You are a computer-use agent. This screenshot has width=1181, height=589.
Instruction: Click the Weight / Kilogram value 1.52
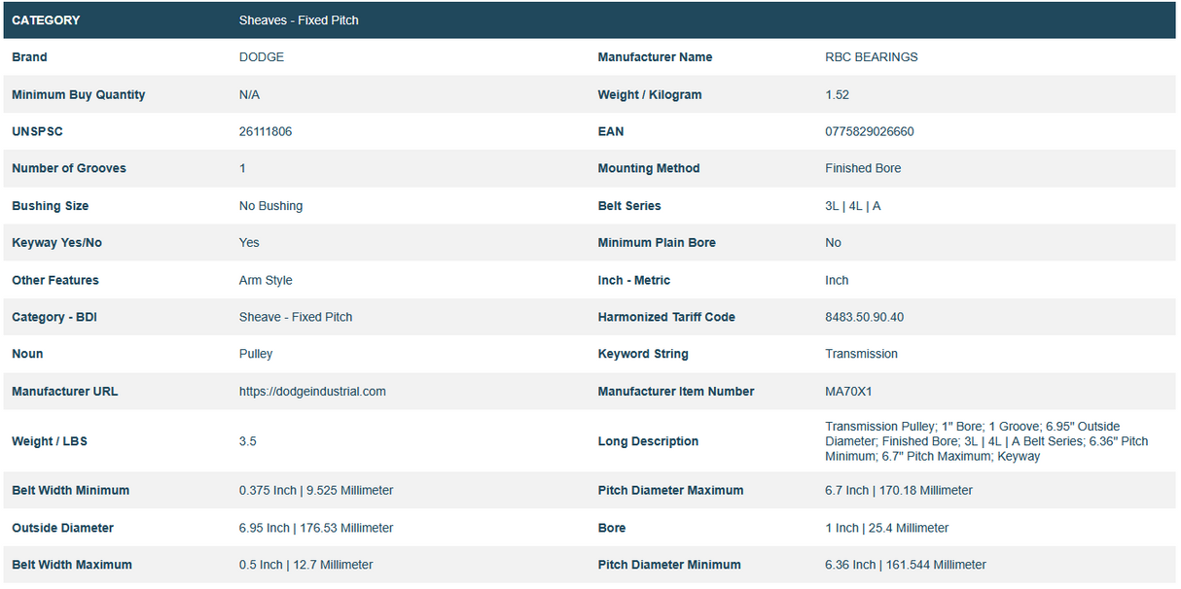tap(837, 95)
